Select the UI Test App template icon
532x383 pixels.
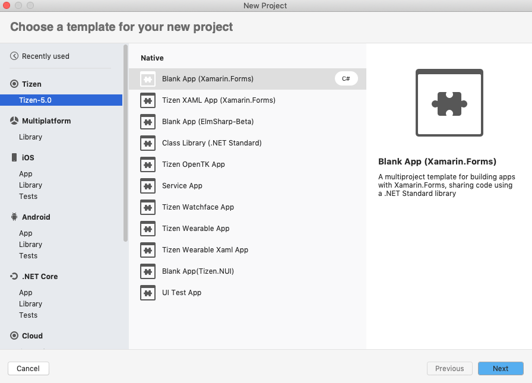point(147,293)
